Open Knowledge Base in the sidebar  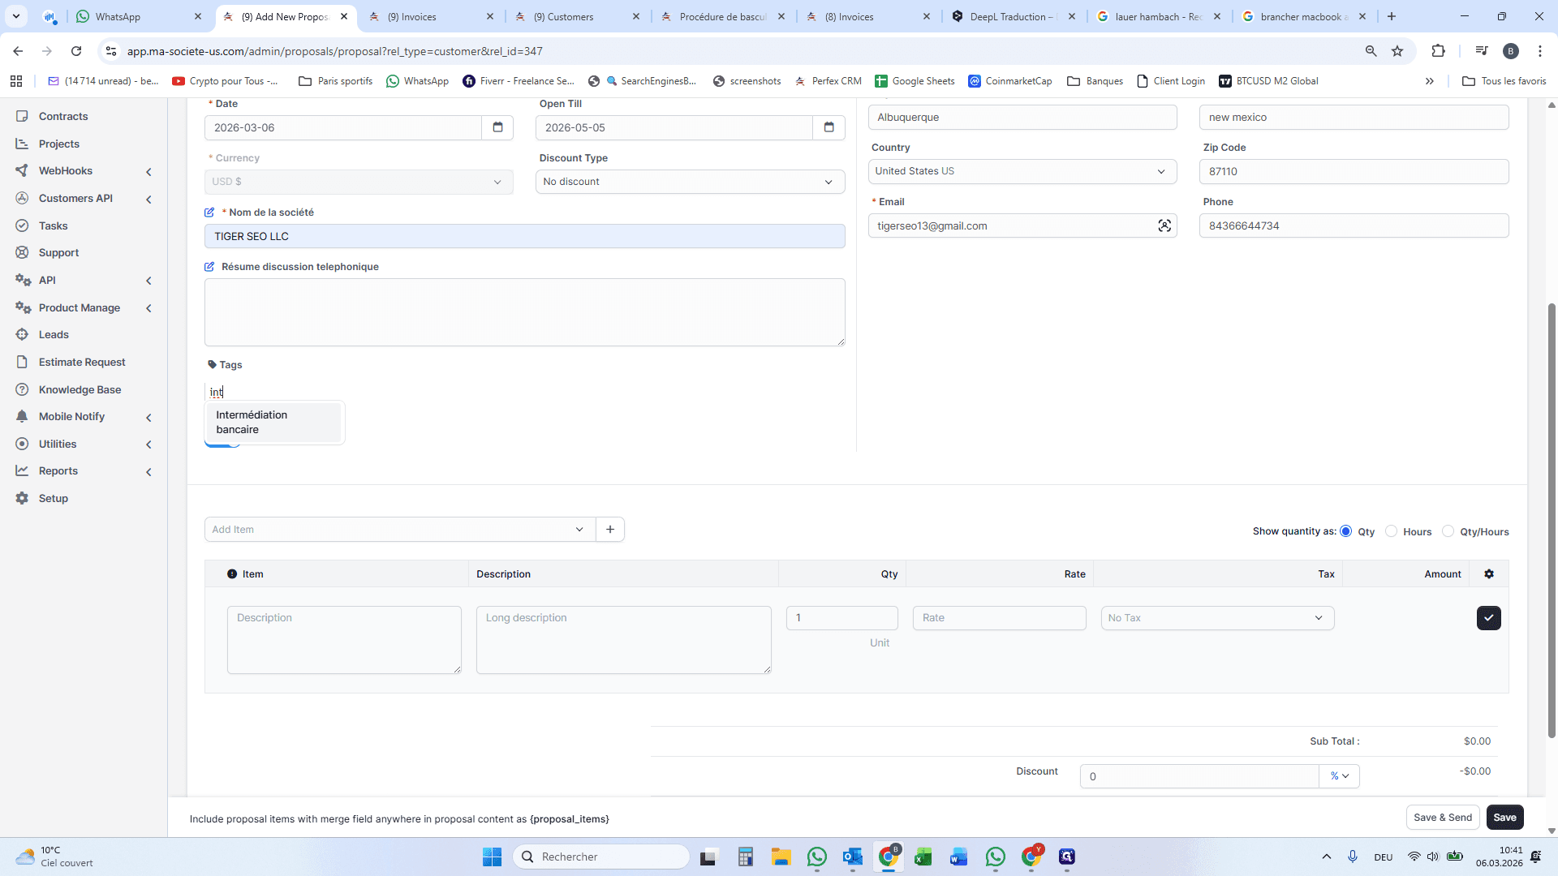point(80,390)
